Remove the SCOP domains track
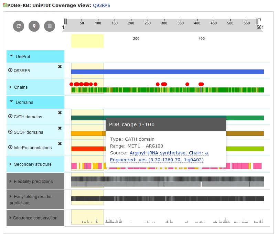The image size is (277, 239). tap(60, 128)
